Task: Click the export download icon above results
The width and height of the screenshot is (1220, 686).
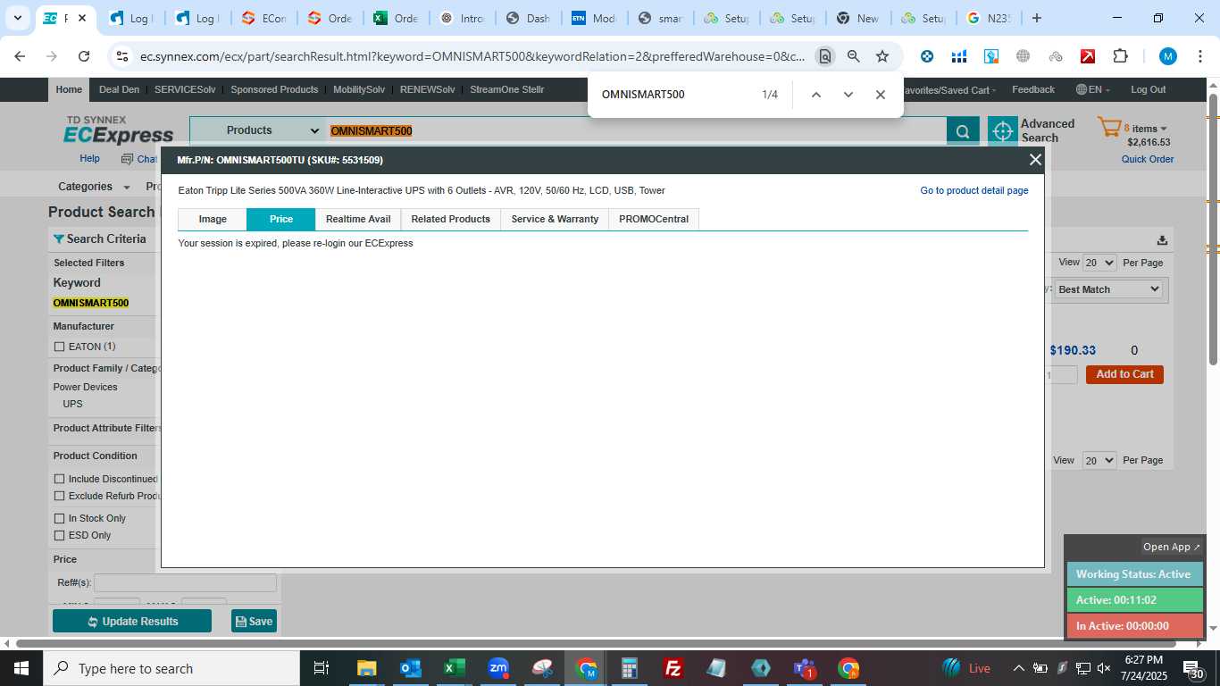Action: [x=1162, y=240]
